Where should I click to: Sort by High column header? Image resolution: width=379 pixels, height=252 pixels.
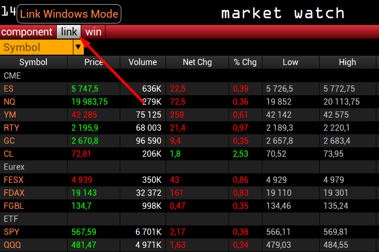coord(347,62)
